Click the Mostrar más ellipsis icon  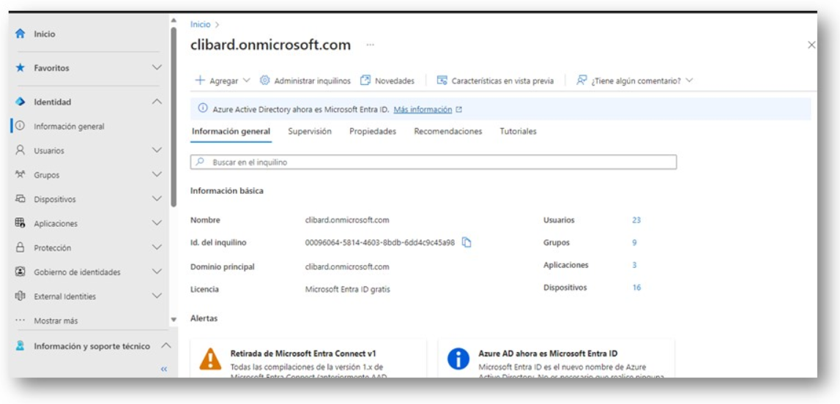tap(21, 321)
